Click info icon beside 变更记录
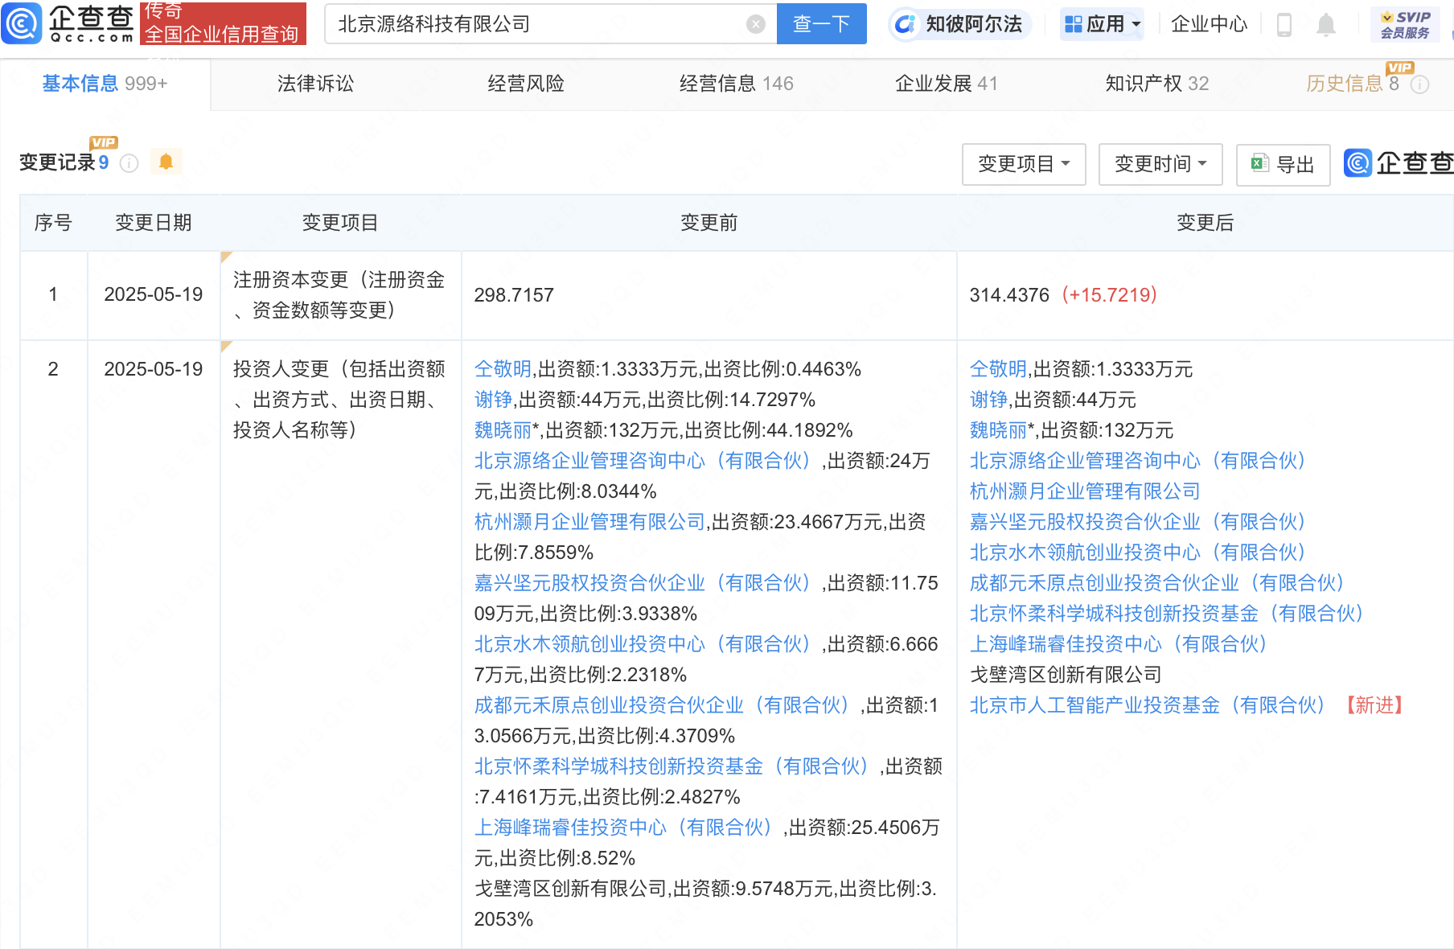Viewport: 1454px width, 949px height. pyautogui.click(x=129, y=163)
